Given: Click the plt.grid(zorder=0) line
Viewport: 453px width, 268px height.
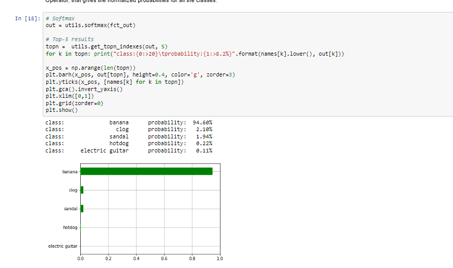Looking at the screenshot, I should pos(74,103).
